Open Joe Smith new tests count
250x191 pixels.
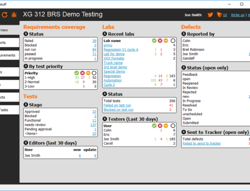80,156
